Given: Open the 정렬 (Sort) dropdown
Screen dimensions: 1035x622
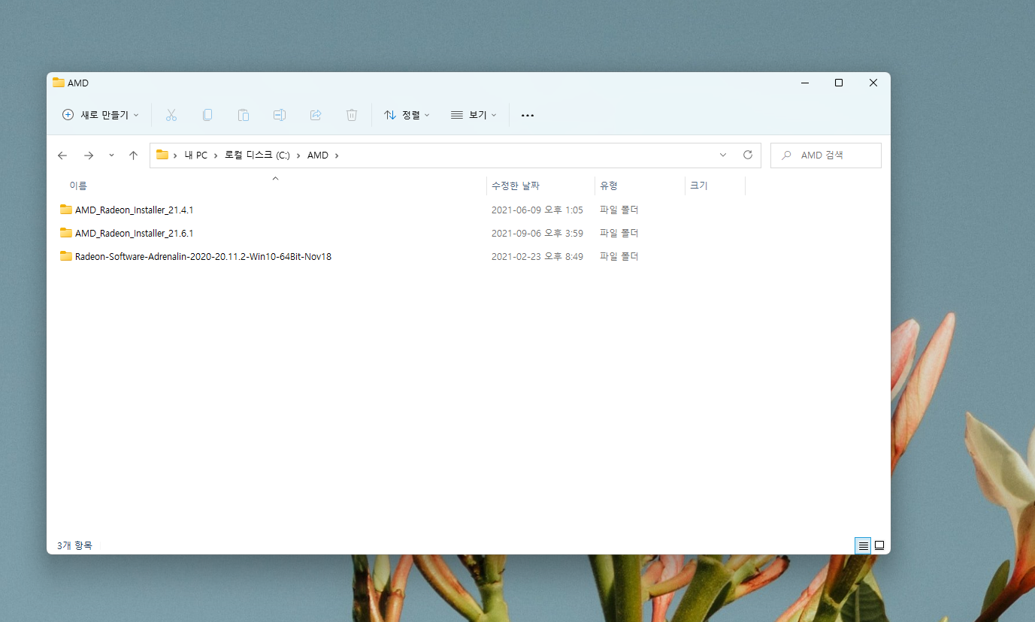Looking at the screenshot, I should pos(407,115).
